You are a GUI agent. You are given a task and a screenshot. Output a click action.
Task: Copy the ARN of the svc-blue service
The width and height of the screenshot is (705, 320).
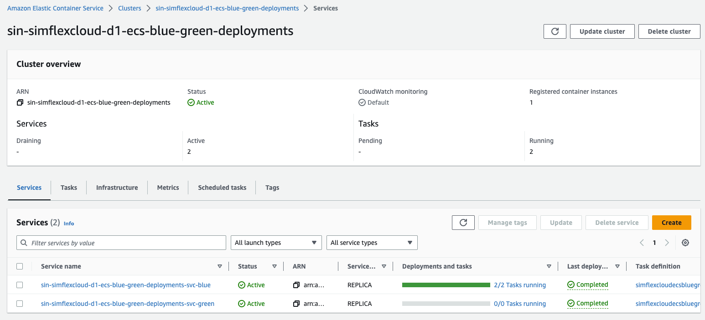point(296,285)
